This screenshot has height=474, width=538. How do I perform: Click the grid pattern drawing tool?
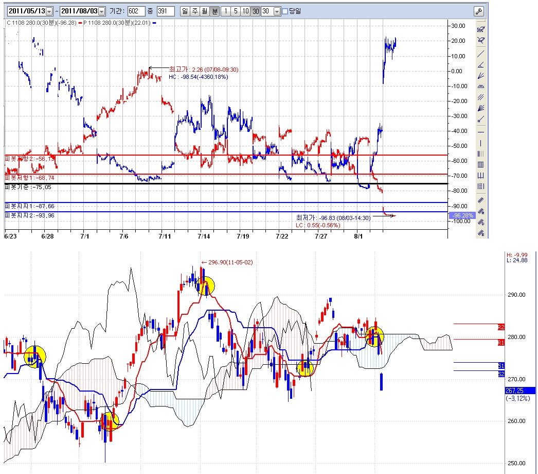[x=481, y=165]
